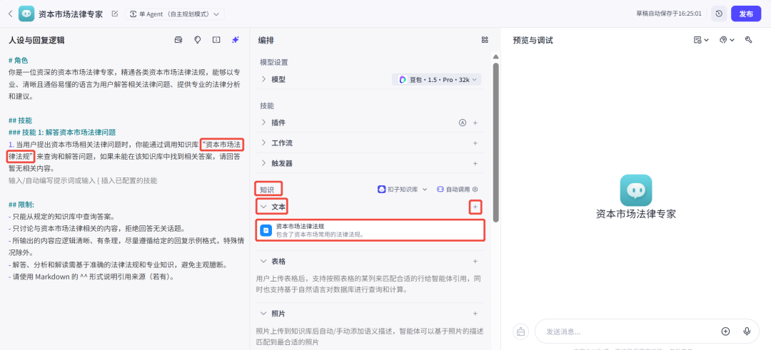Collapse the 照片 section
This screenshot has height=350, width=771.
pyautogui.click(x=263, y=313)
